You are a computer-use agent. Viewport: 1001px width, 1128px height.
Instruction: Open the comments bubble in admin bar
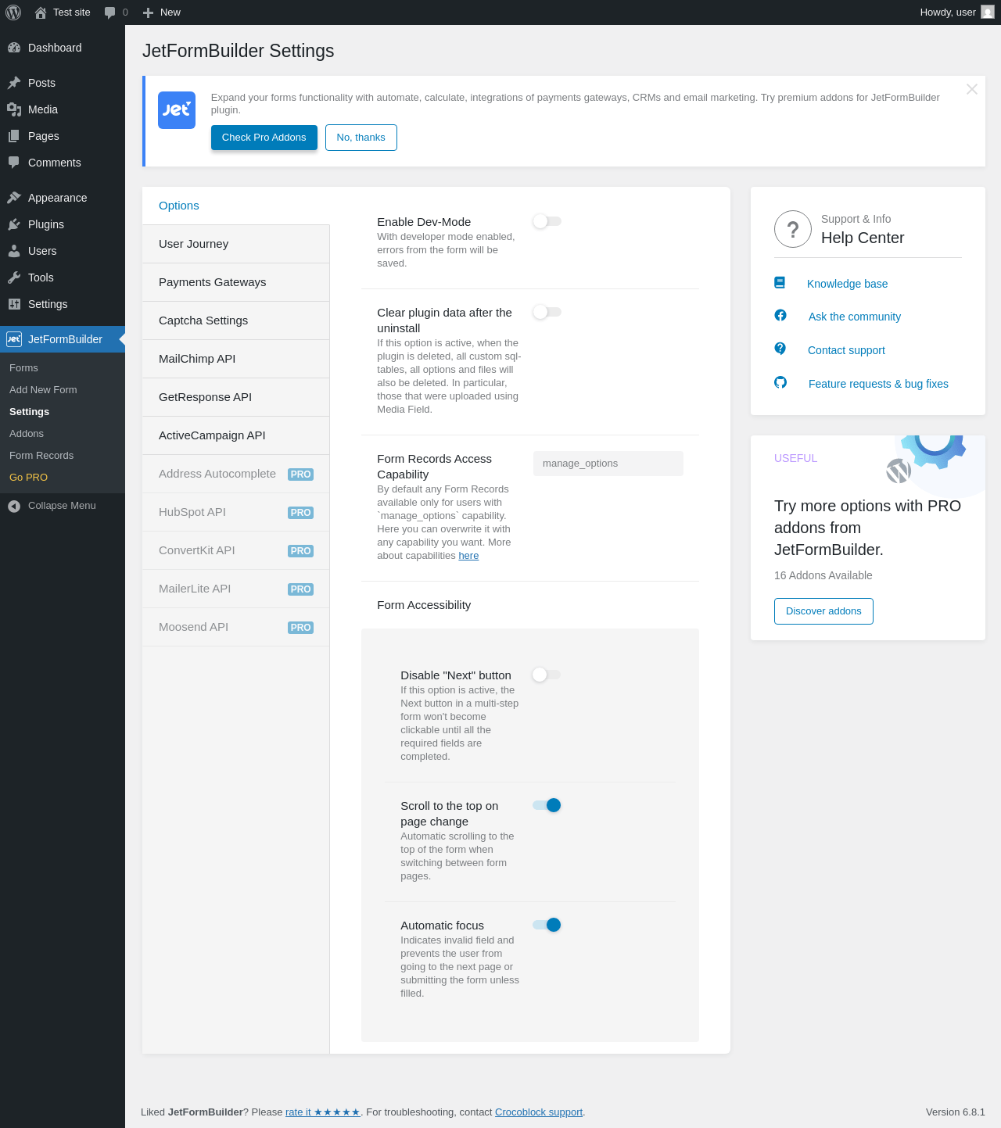pyautogui.click(x=110, y=13)
